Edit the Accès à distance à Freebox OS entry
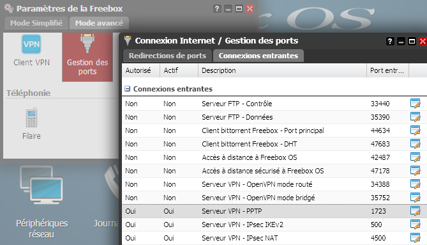 (x=416, y=157)
